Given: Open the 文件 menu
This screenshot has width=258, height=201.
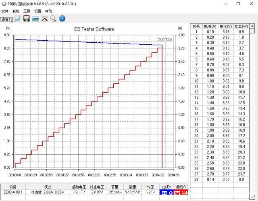Looking at the screenshot, I should point(5,11).
